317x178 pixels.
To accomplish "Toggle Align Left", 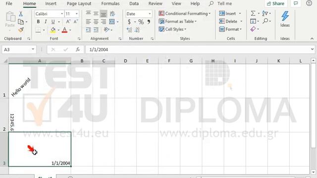I will pyautogui.click(x=88, y=22).
